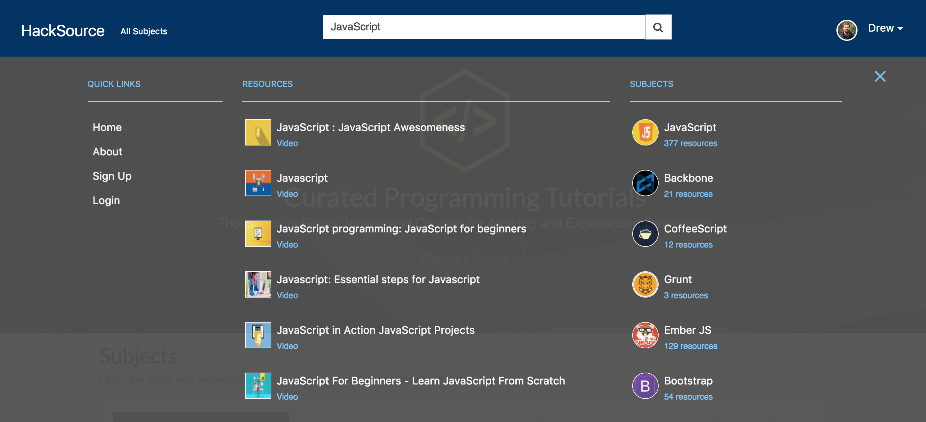Click in the JavaScript search field
The width and height of the screenshot is (926, 422).
483,27
